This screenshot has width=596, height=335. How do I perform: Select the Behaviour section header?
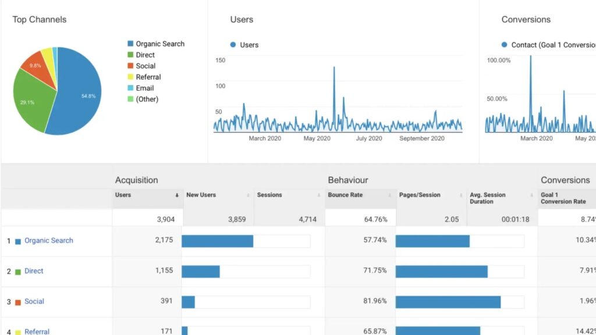[349, 180]
